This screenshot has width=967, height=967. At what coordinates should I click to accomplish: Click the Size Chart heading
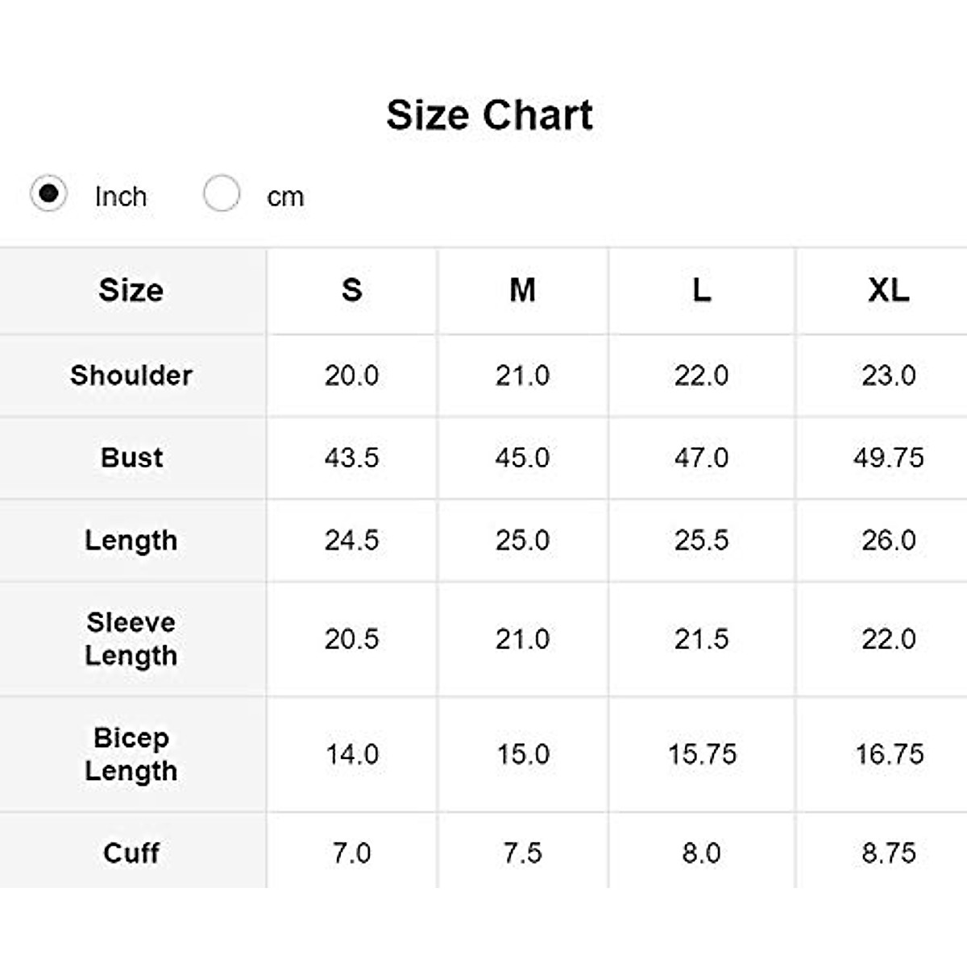coord(489,114)
